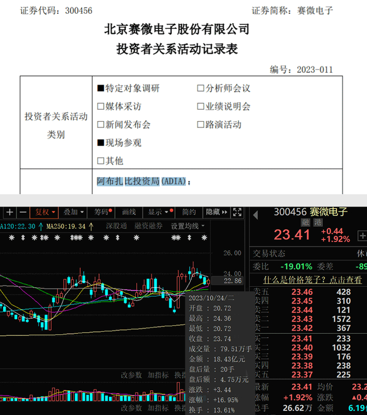Click the left arrow beside 300456 赛微电子
The height and width of the screenshot is (415, 367).
coord(255,215)
